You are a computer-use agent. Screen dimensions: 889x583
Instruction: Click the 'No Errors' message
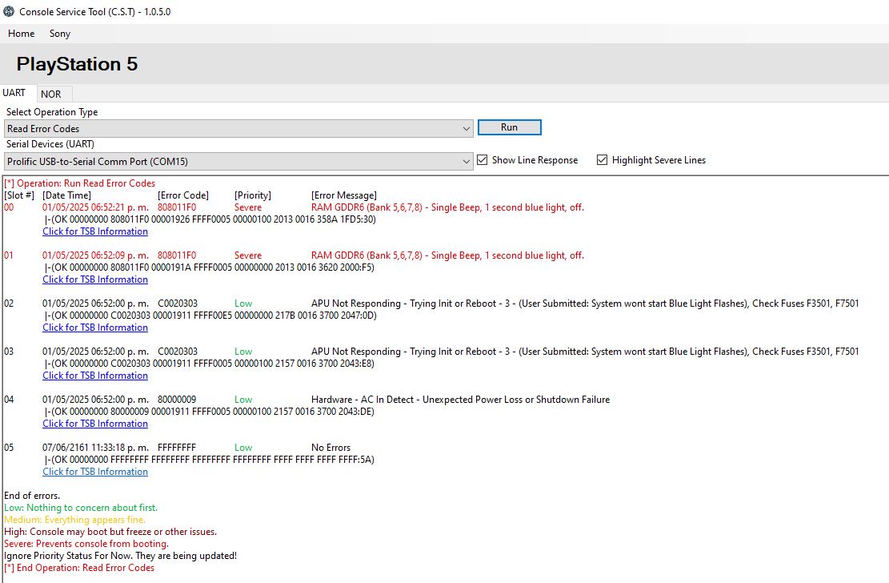[331, 448]
